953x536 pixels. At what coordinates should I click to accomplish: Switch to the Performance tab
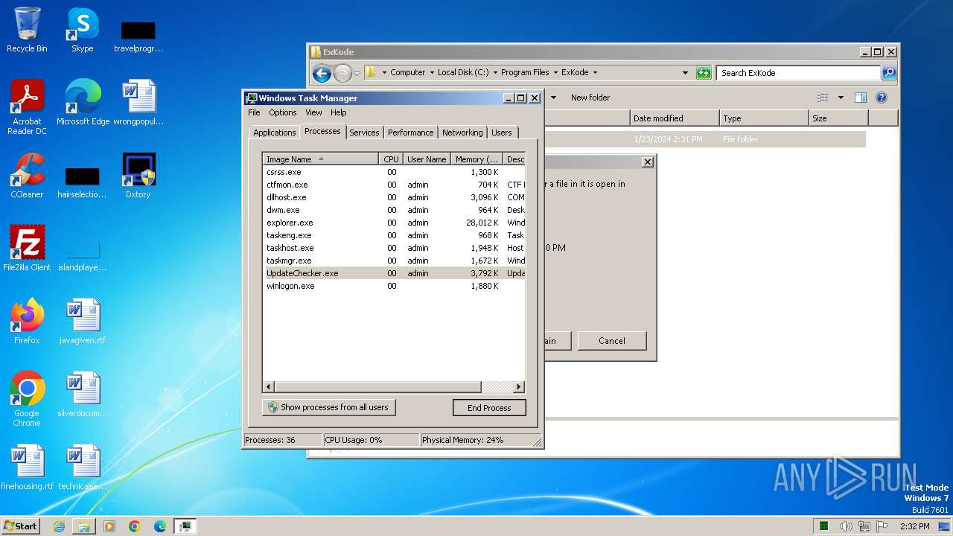click(x=410, y=133)
